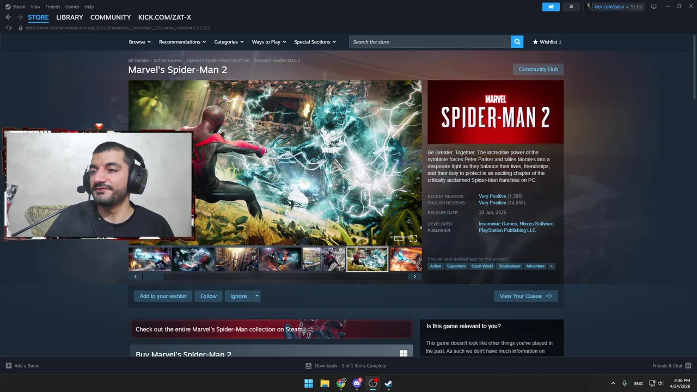Switch to the COMMUNITY tab
Viewport: 697px width, 392px height.
click(111, 17)
